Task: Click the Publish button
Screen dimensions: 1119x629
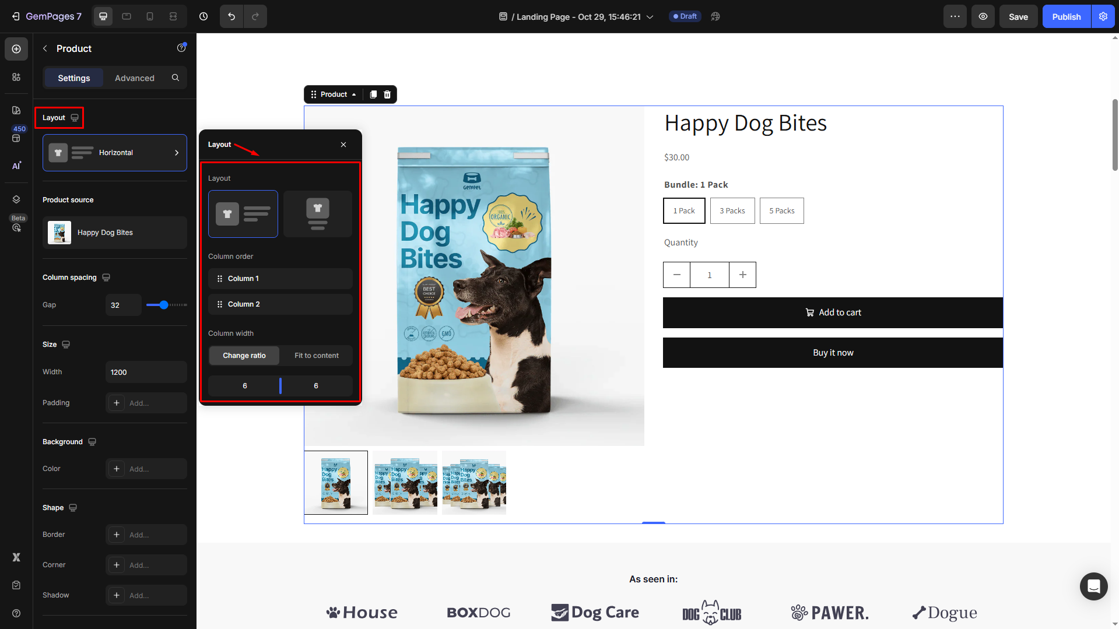Action: point(1066,16)
